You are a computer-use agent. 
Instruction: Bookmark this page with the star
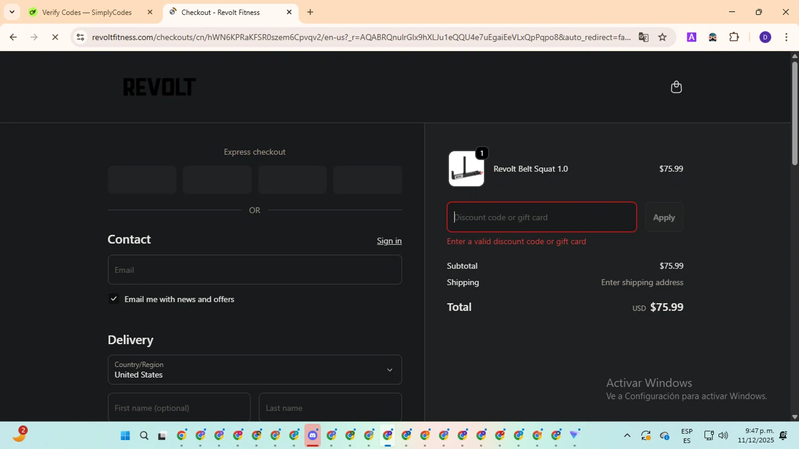(662, 37)
